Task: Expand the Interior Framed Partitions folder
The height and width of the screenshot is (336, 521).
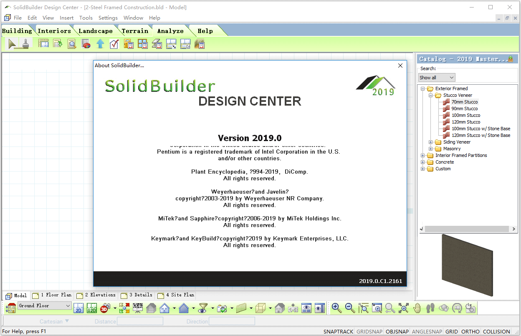Action: 423,155
